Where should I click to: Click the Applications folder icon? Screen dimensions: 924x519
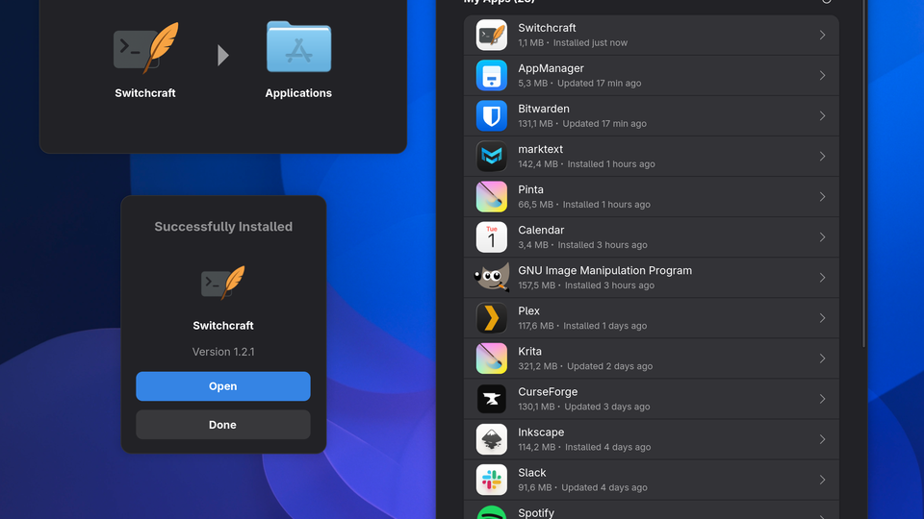click(x=298, y=46)
